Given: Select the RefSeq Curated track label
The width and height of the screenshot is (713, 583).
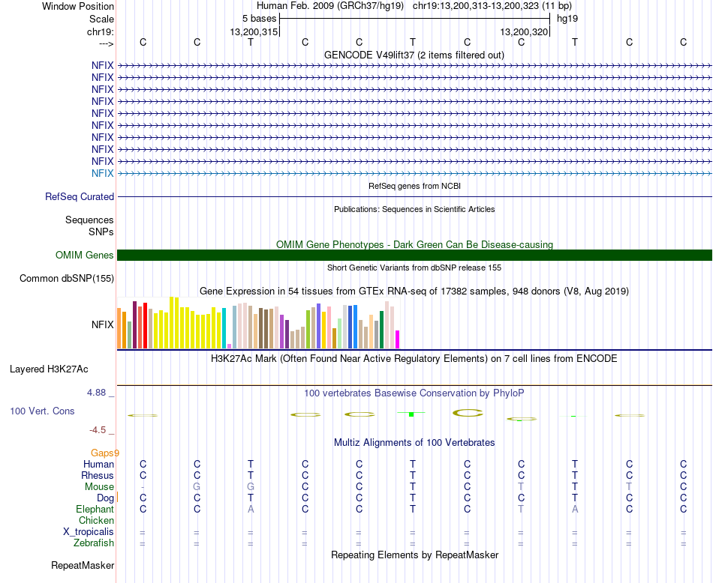Looking at the screenshot, I should [79, 196].
